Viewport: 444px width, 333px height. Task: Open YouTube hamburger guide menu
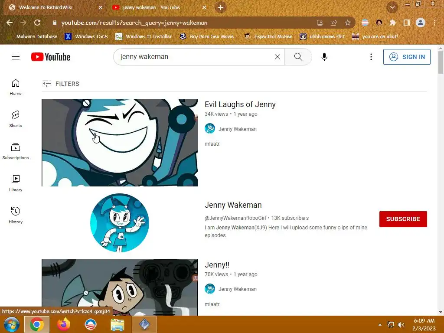click(x=16, y=57)
